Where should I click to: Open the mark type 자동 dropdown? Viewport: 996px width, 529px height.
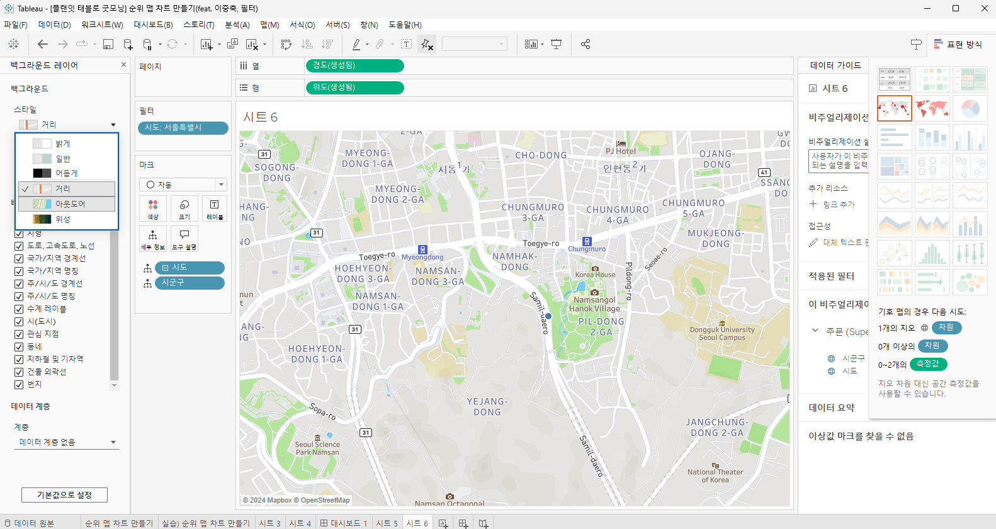point(183,185)
